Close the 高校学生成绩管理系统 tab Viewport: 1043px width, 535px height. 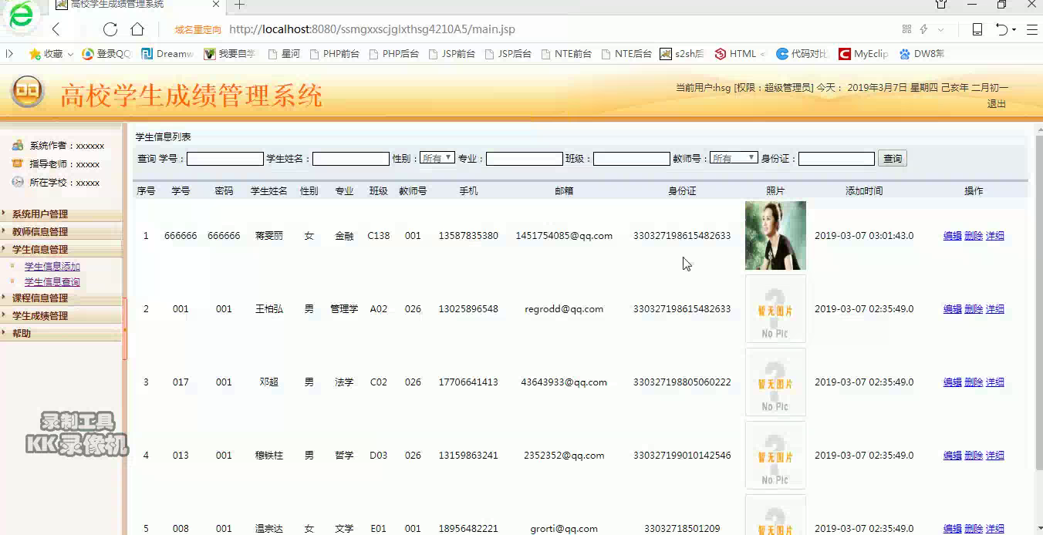pyautogui.click(x=215, y=5)
